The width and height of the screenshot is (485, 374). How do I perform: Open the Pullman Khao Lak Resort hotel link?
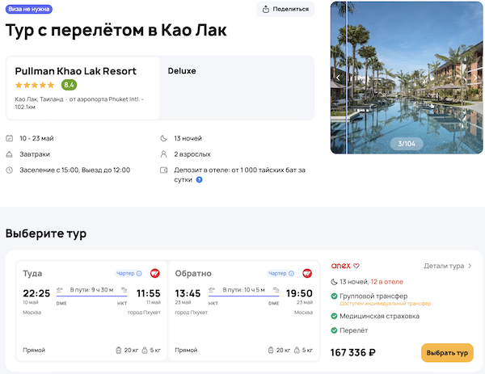tap(75, 71)
